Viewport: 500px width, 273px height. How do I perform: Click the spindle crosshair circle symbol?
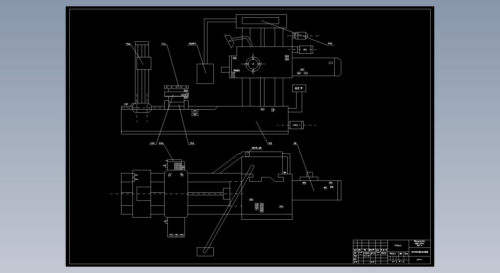click(x=253, y=64)
